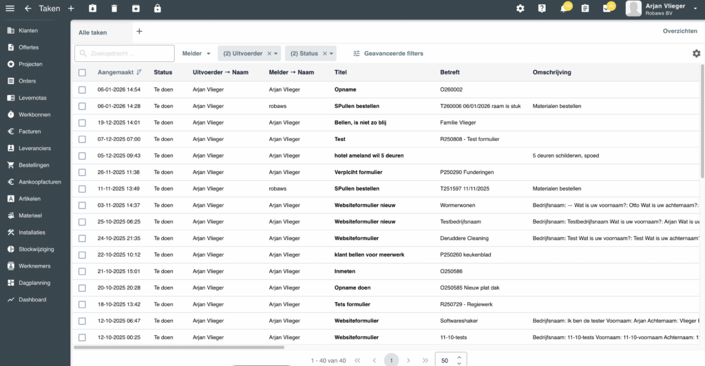Toggle the select-all checkbox in the table header
Viewport: 705px width, 366px height.
[83, 72]
